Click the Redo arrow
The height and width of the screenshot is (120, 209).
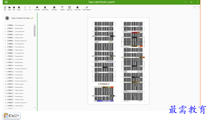pos(30,8)
